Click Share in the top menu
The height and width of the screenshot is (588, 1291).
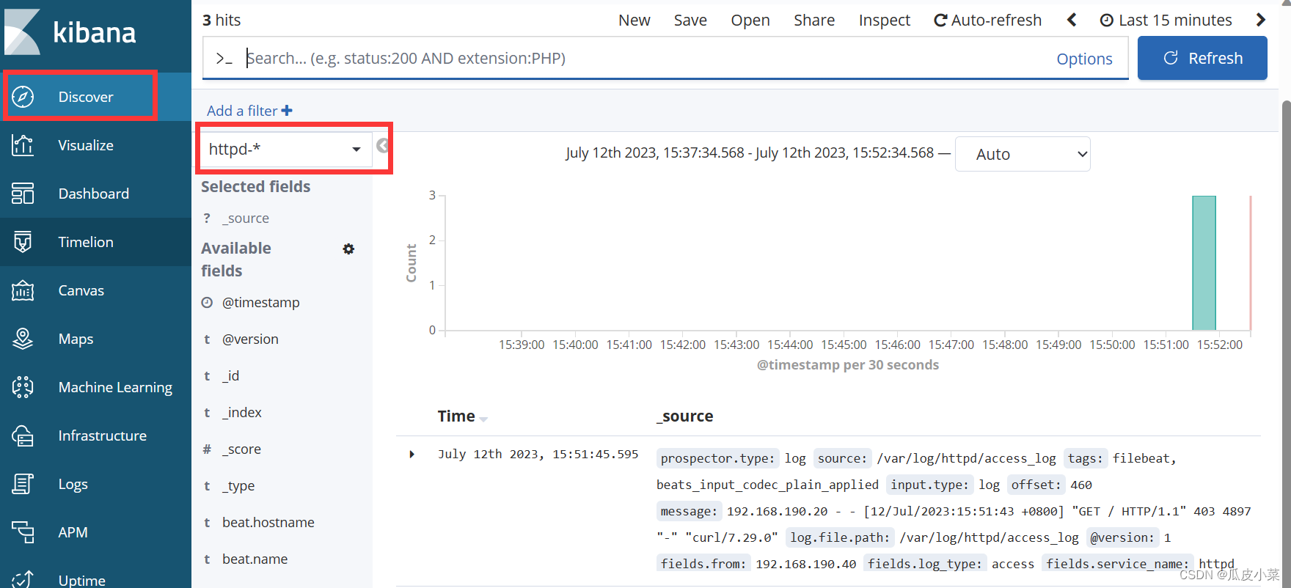point(814,20)
